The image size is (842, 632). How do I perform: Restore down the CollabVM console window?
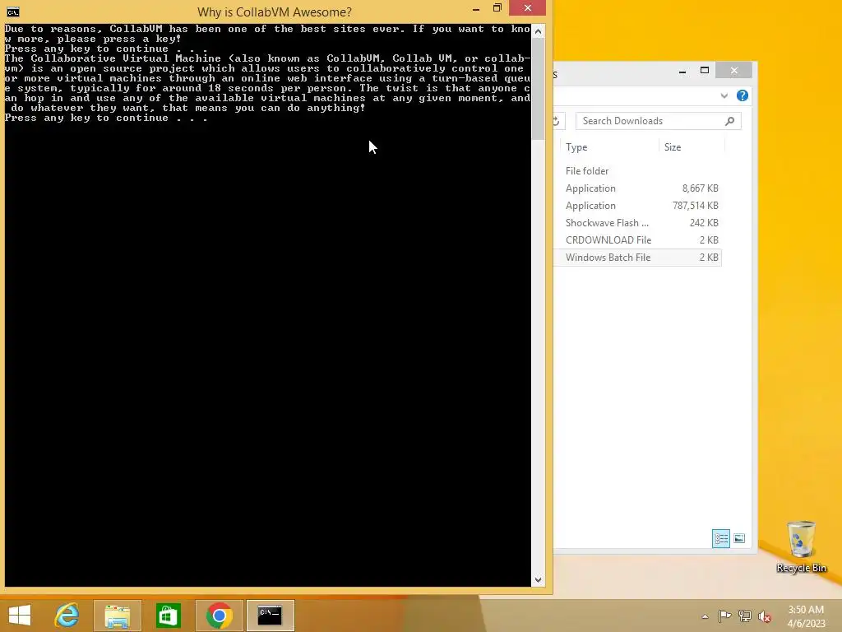click(497, 8)
